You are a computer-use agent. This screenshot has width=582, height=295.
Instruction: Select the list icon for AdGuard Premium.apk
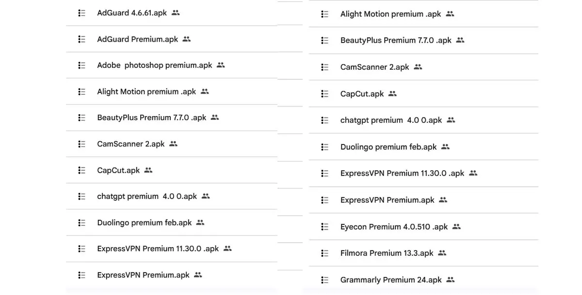coord(82,39)
